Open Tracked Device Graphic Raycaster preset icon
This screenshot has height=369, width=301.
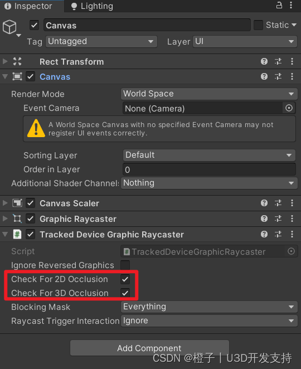point(278,234)
